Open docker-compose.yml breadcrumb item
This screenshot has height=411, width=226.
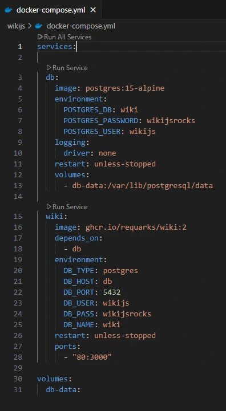pos(81,26)
